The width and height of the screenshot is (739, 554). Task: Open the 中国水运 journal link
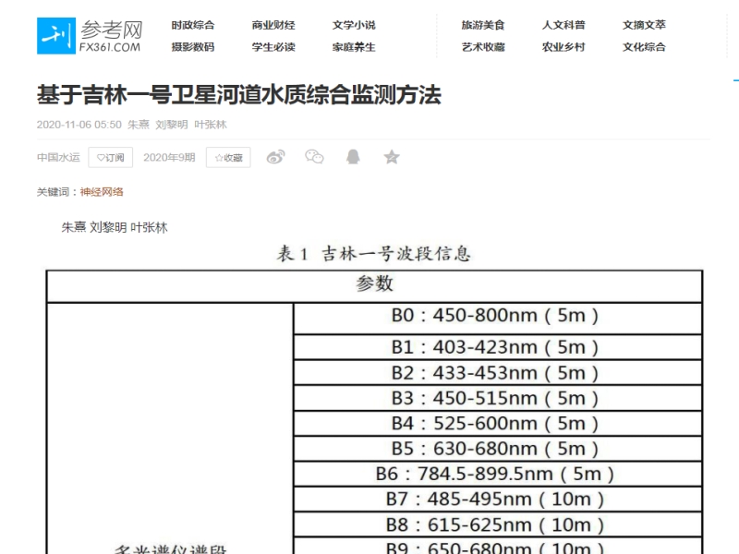click(x=59, y=157)
